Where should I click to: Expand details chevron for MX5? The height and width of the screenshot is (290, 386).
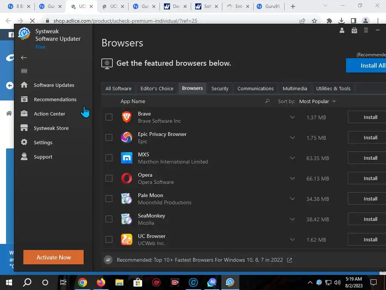(292, 158)
